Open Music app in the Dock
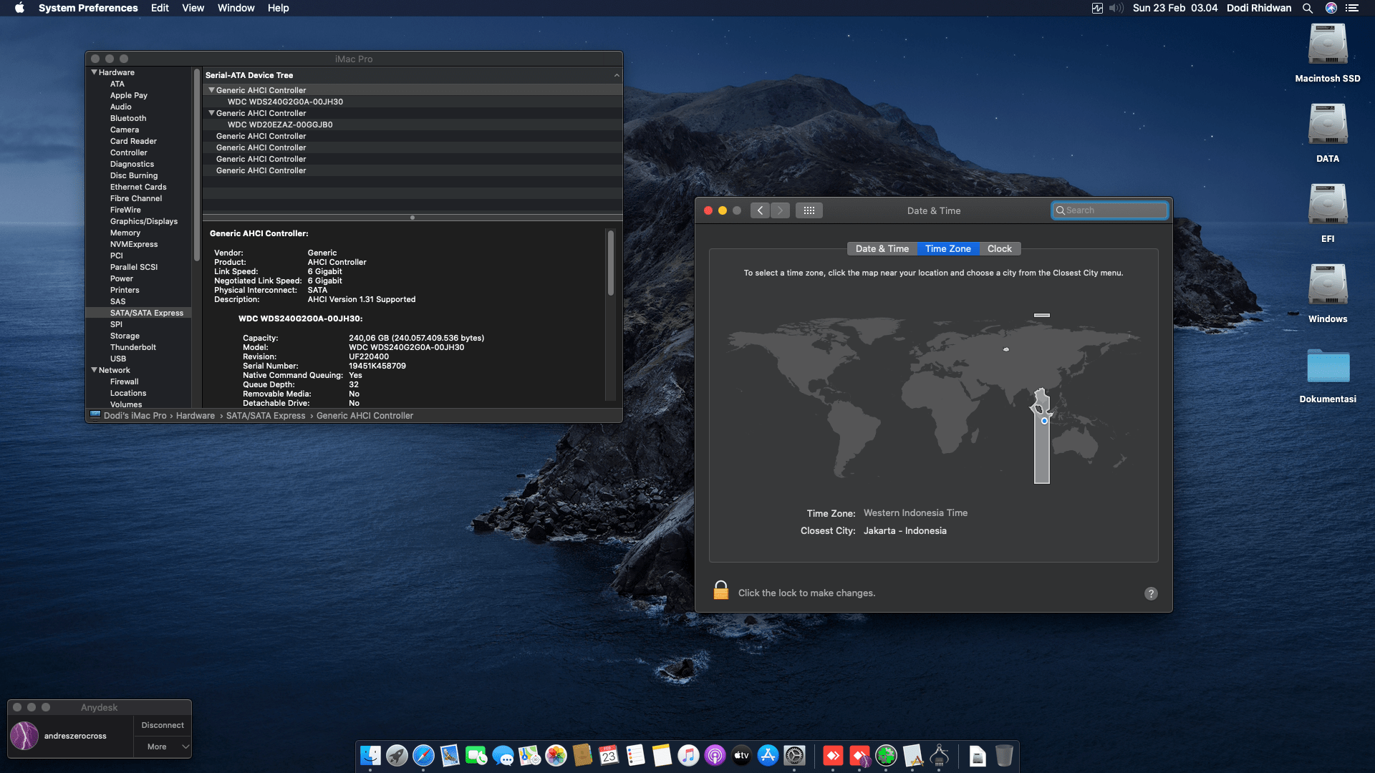 [x=688, y=755]
